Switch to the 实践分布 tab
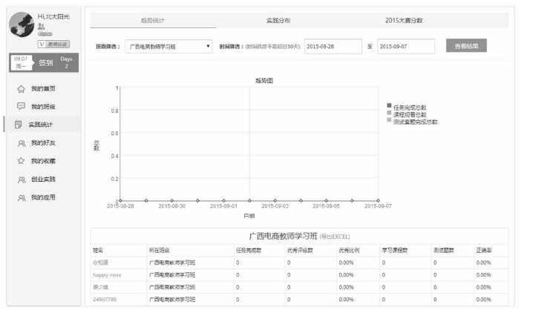This screenshot has height=319, width=541. coord(278,20)
